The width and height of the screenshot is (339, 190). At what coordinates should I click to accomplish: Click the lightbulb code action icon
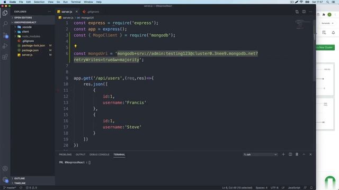pos(75,46)
